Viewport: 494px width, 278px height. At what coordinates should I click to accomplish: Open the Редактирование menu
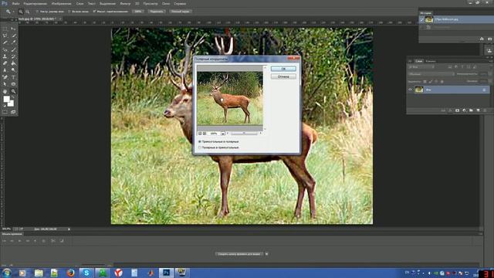36,3
